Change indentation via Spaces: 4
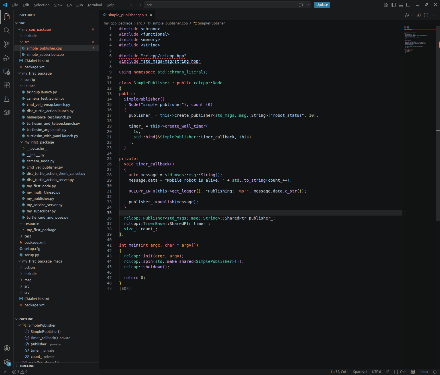This screenshot has height=375, width=440. point(360,372)
